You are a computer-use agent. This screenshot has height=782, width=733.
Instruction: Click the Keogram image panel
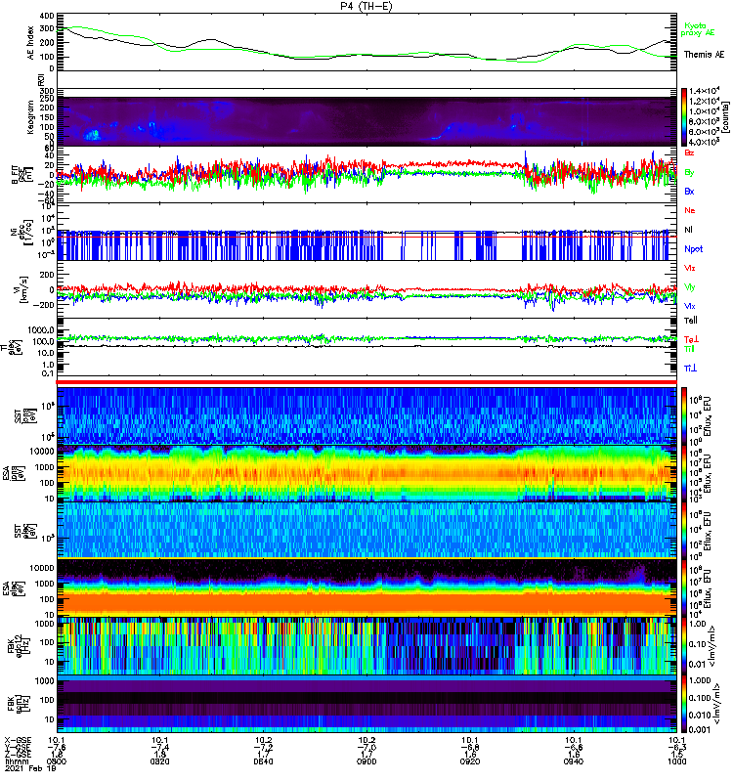[x=366, y=121]
